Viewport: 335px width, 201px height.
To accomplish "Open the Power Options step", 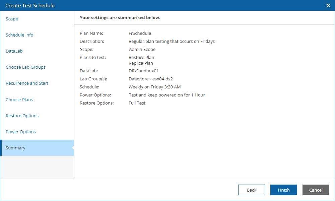I will coord(21,132).
